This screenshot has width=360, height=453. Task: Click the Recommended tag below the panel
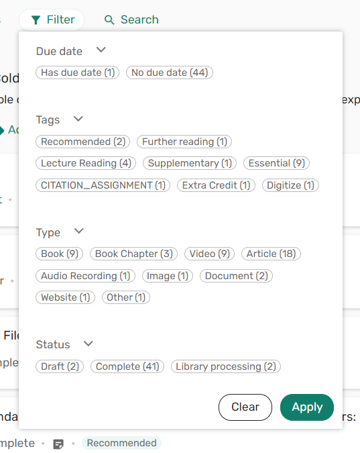tap(121, 443)
